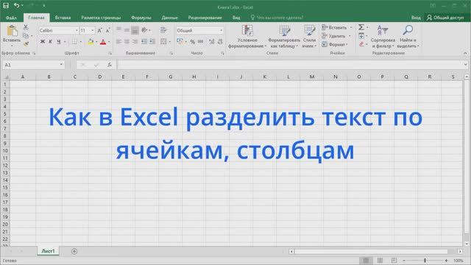Switch to Page Layout view in status bar

point(380,261)
